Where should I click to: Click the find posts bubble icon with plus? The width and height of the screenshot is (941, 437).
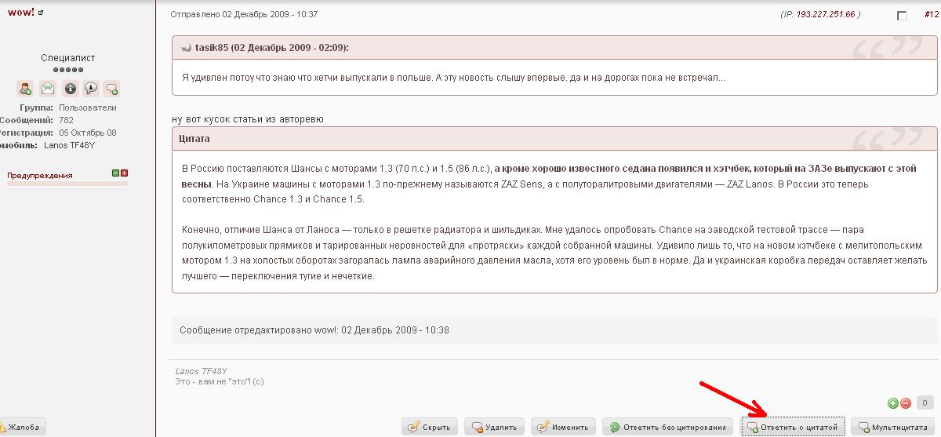coord(112,89)
